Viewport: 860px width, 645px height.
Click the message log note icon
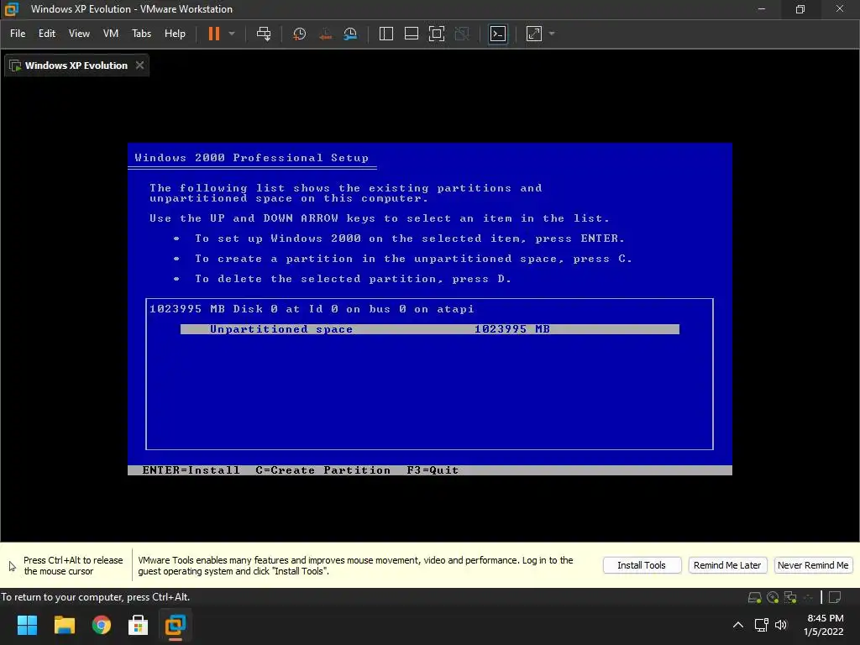[836, 597]
